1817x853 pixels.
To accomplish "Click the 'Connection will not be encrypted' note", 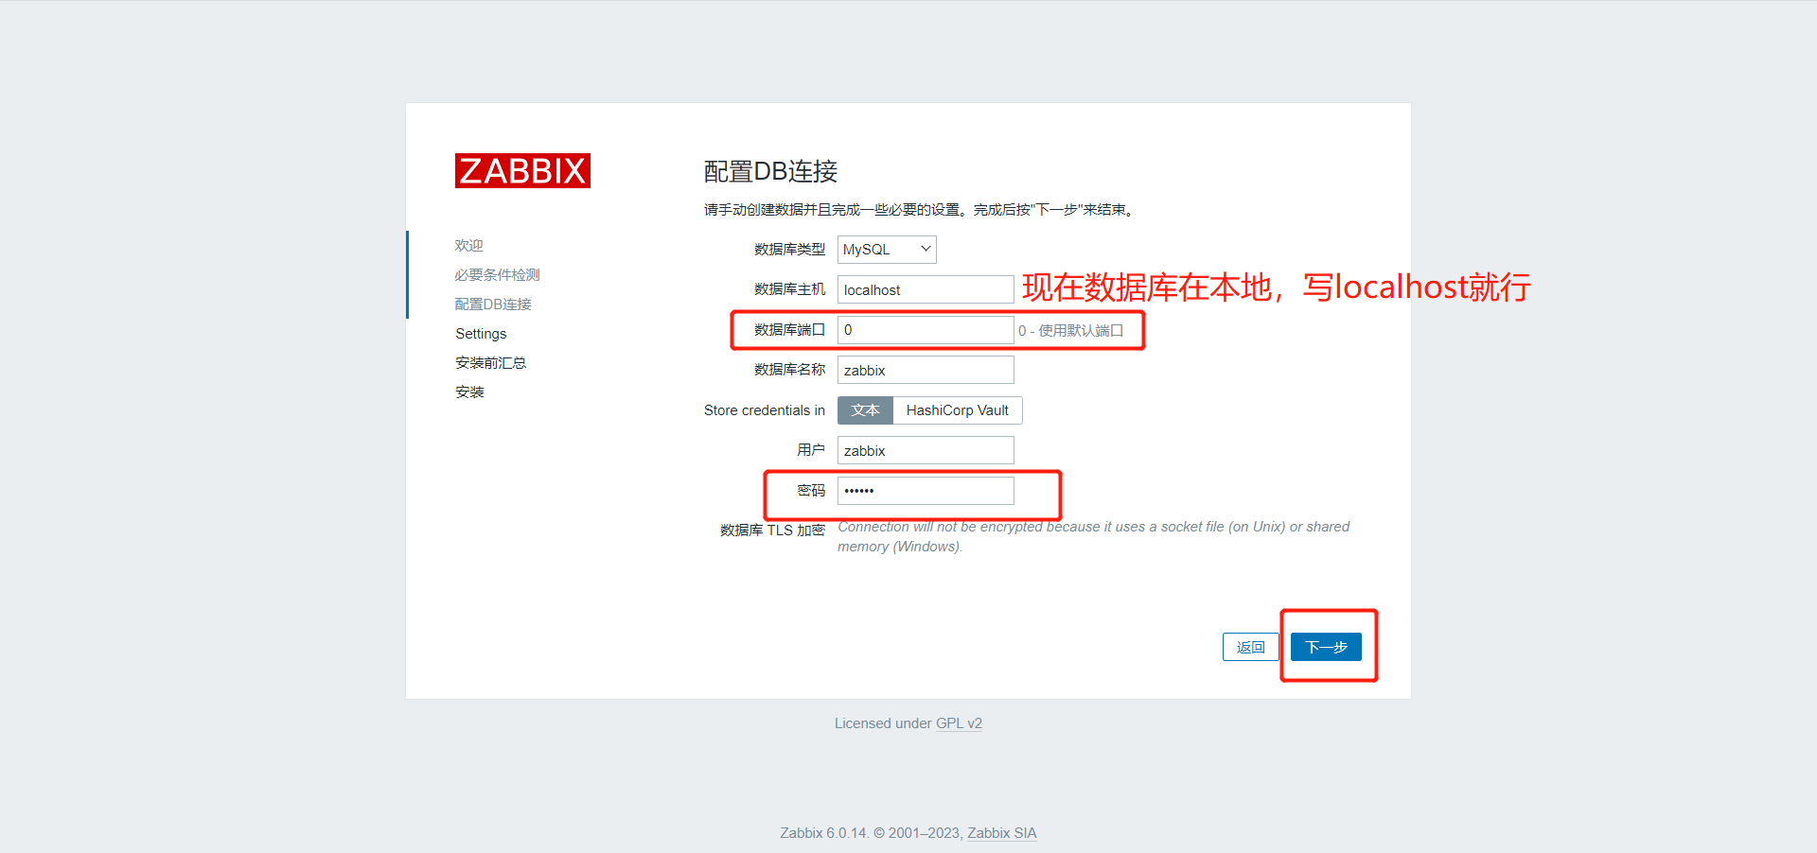I will click(1094, 537).
